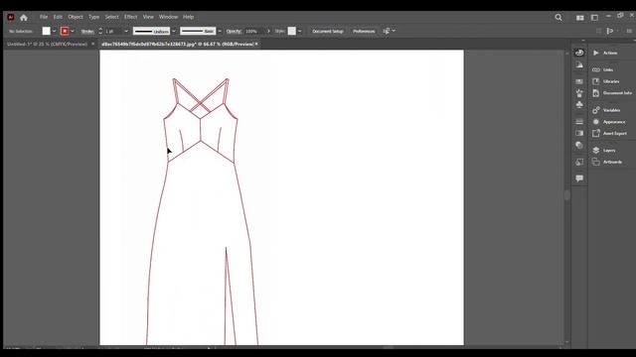Expand the opacity slider arrow
This screenshot has height=357, width=636.
pyautogui.click(x=268, y=31)
